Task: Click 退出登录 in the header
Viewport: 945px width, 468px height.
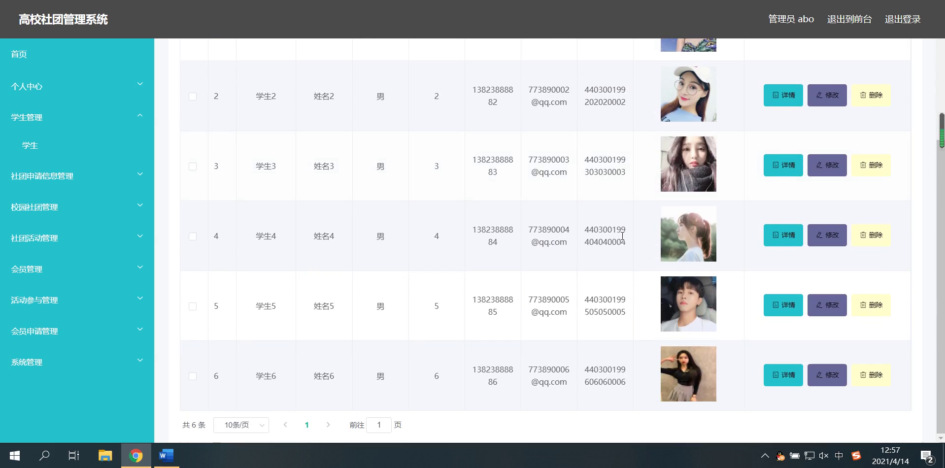Action: [903, 19]
